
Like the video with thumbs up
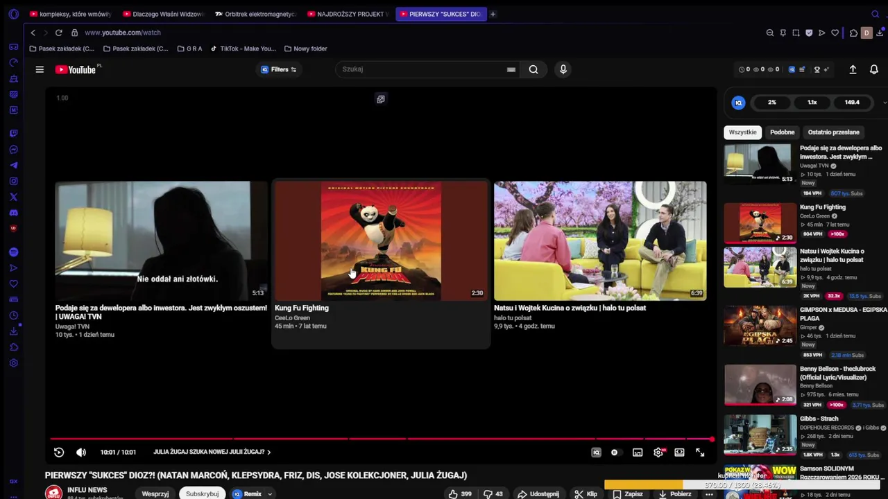pyautogui.click(x=460, y=494)
